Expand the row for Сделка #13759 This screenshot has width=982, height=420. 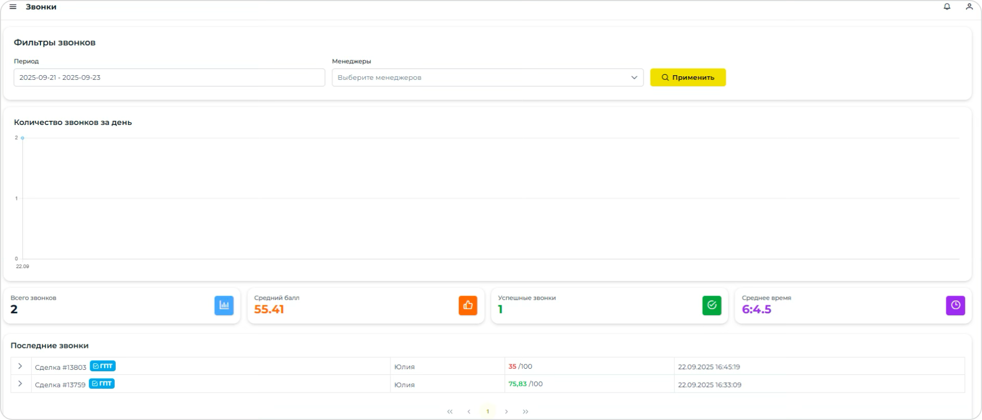click(x=20, y=384)
